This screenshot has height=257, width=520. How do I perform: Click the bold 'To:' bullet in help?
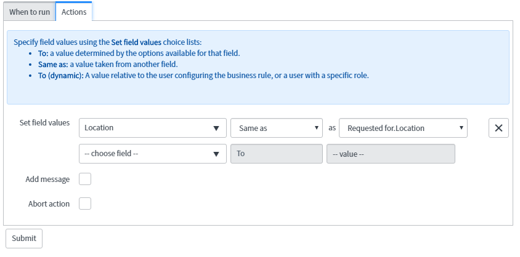coord(43,53)
